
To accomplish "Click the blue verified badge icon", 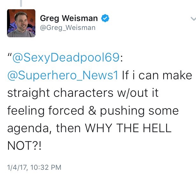I will pyautogui.click(x=105, y=19).
